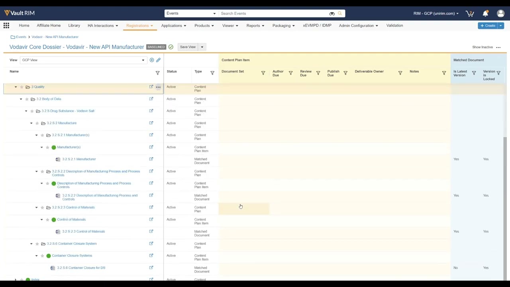Filter the Author Due column
510x287 pixels.
[290, 73]
